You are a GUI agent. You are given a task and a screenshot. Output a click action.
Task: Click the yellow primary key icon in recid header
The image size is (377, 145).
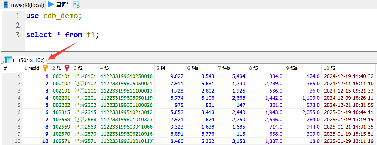[45, 68]
